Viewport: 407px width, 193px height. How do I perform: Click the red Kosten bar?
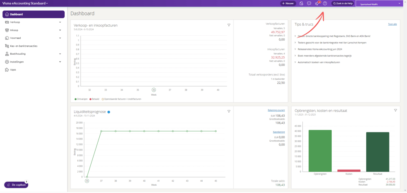[x=349, y=170]
